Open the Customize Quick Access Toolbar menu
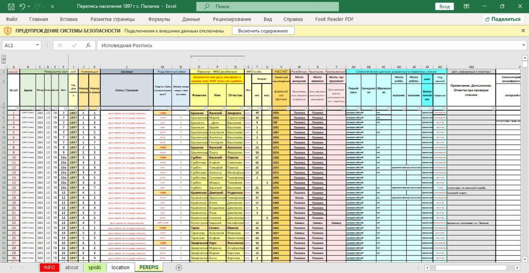Viewport: 529px width, 273px height. [52, 7]
